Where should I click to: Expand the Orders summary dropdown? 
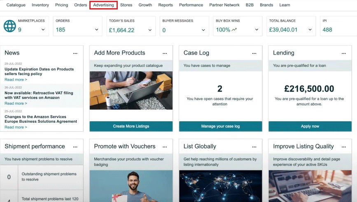pyautogui.click(x=97, y=30)
